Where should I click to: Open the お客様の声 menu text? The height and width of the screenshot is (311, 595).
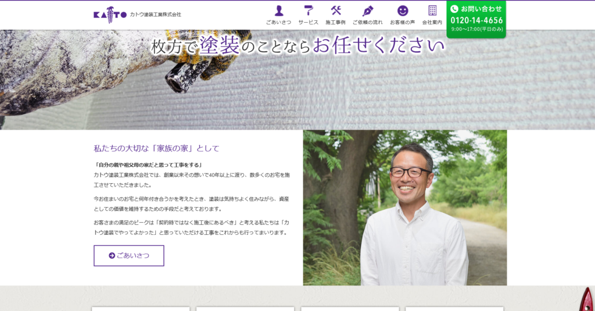[x=402, y=22]
